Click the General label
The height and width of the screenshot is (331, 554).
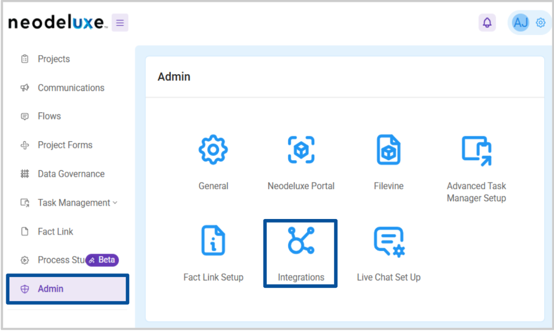213,186
